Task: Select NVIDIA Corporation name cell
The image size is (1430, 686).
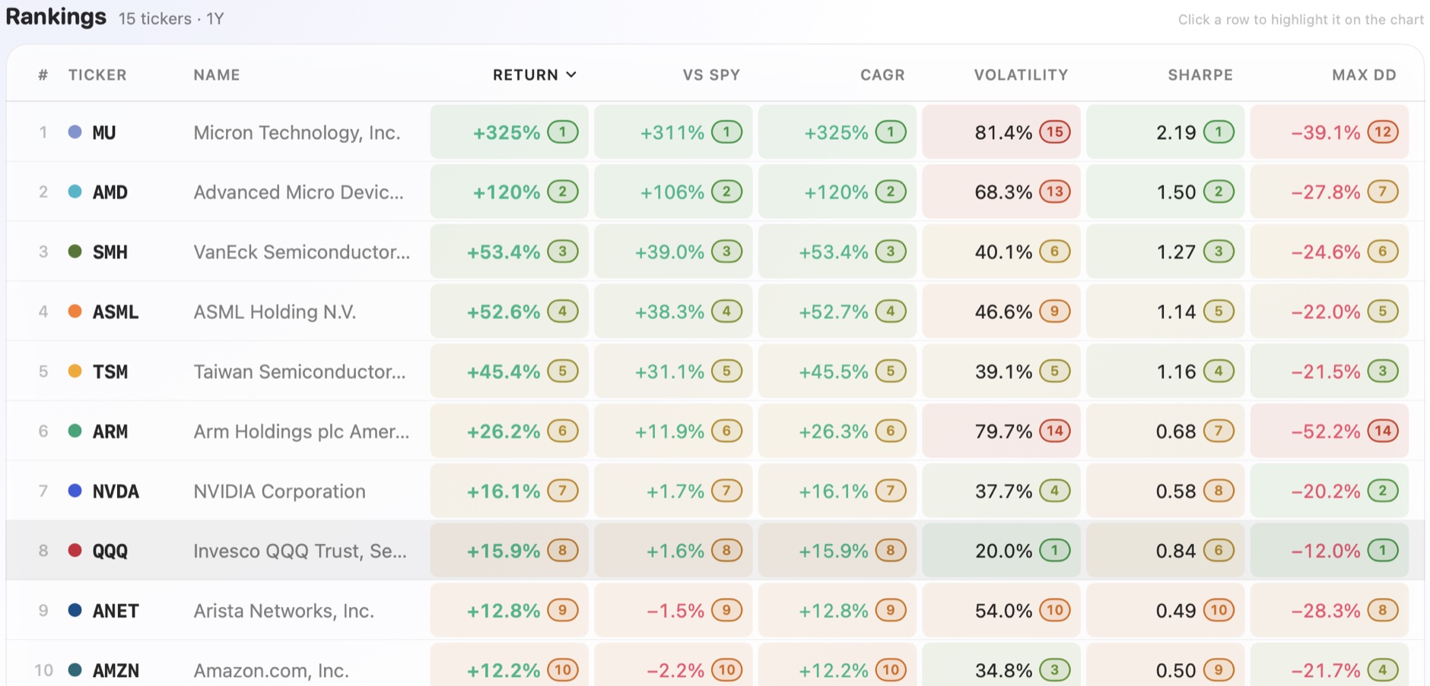Action: coord(279,492)
